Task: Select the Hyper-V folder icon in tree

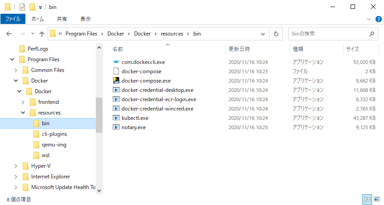Action: (x=25, y=166)
